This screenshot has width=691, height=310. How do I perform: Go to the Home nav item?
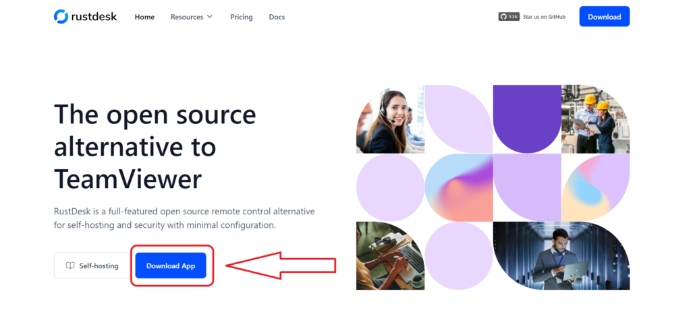click(144, 17)
